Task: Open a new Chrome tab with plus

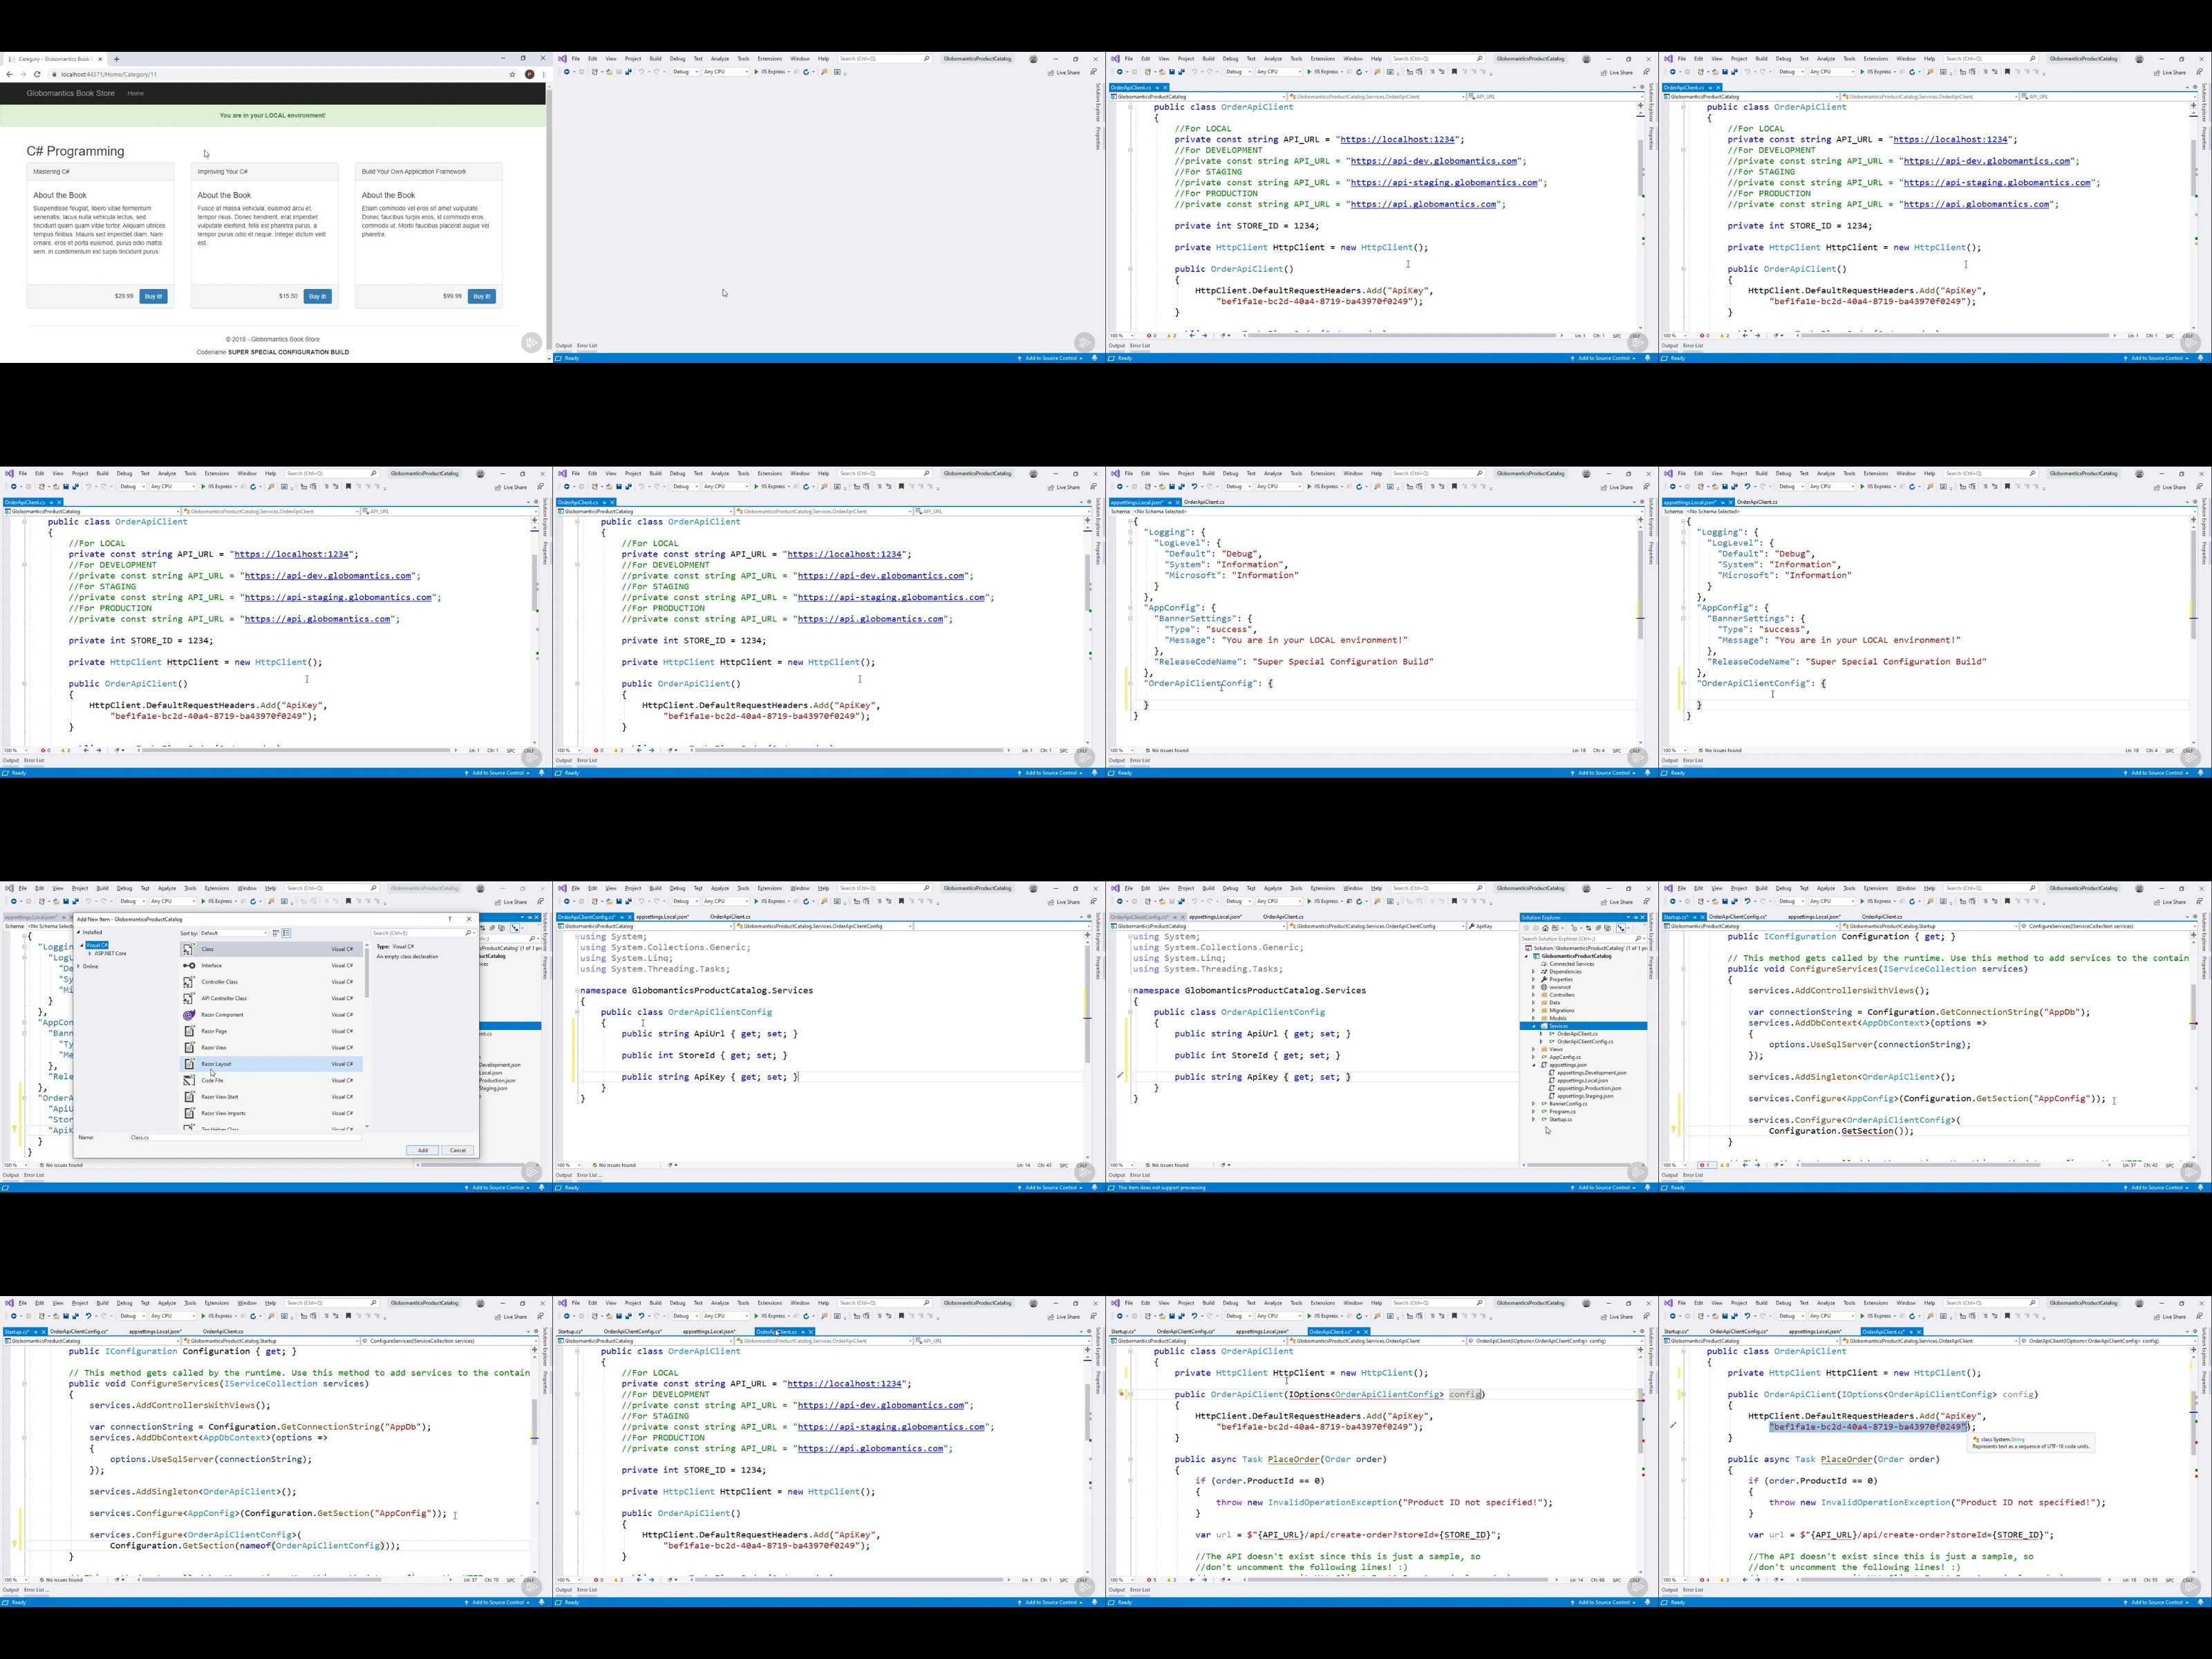Action: pyautogui.click(x=116, y=59)
